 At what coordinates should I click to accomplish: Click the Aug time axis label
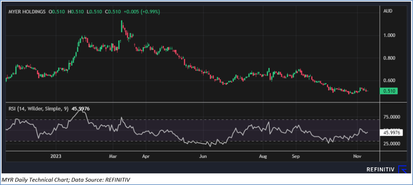click(x=263, y=156)
